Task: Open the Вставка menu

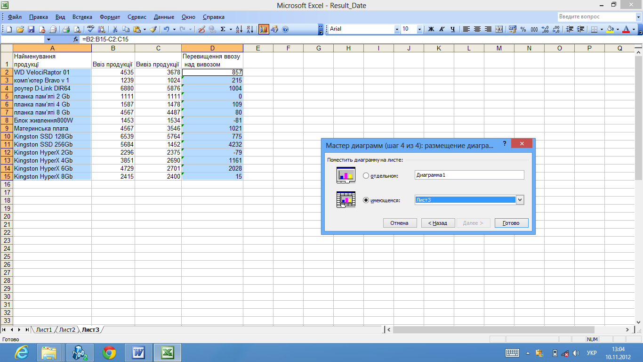Action: click(82, 17)
